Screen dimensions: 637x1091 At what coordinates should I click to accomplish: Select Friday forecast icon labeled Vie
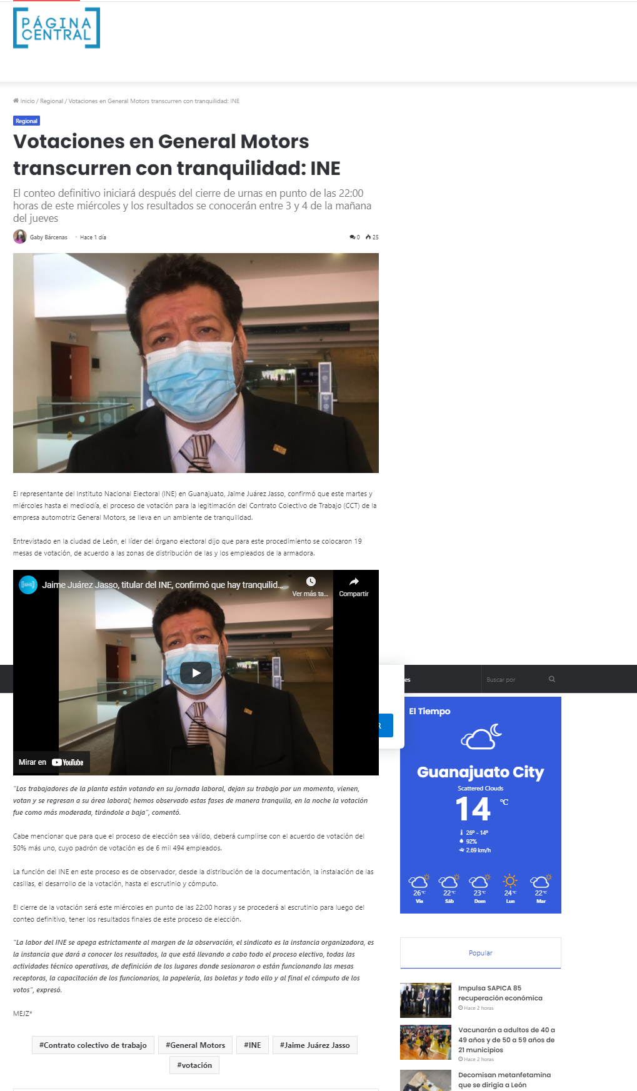click(419, 882)
